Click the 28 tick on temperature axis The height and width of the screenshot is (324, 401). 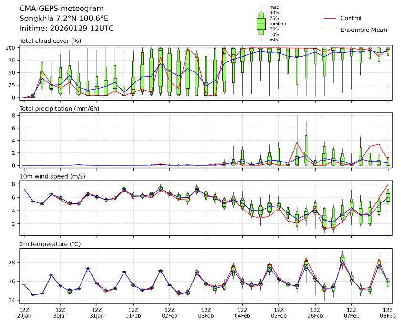click(14, 263)
